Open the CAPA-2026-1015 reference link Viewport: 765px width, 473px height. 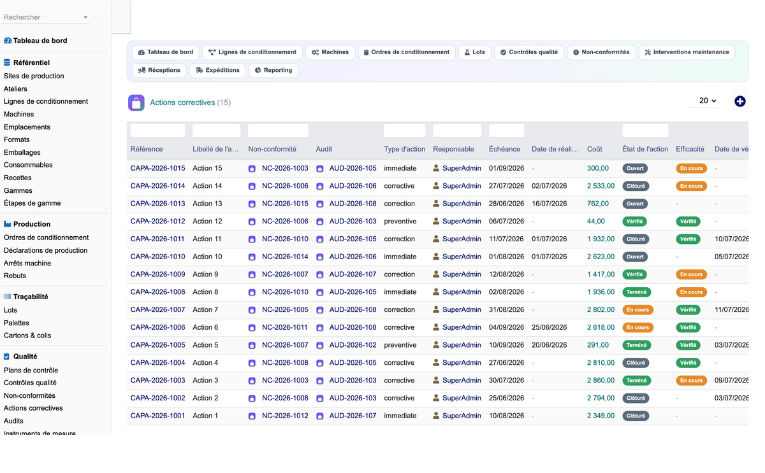click(x=157, y=169)
